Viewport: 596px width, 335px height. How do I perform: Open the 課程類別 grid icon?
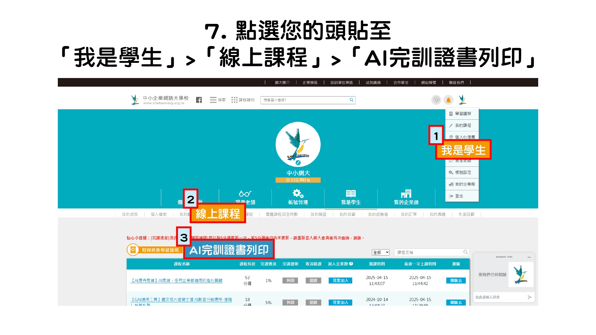coord(235,100)
